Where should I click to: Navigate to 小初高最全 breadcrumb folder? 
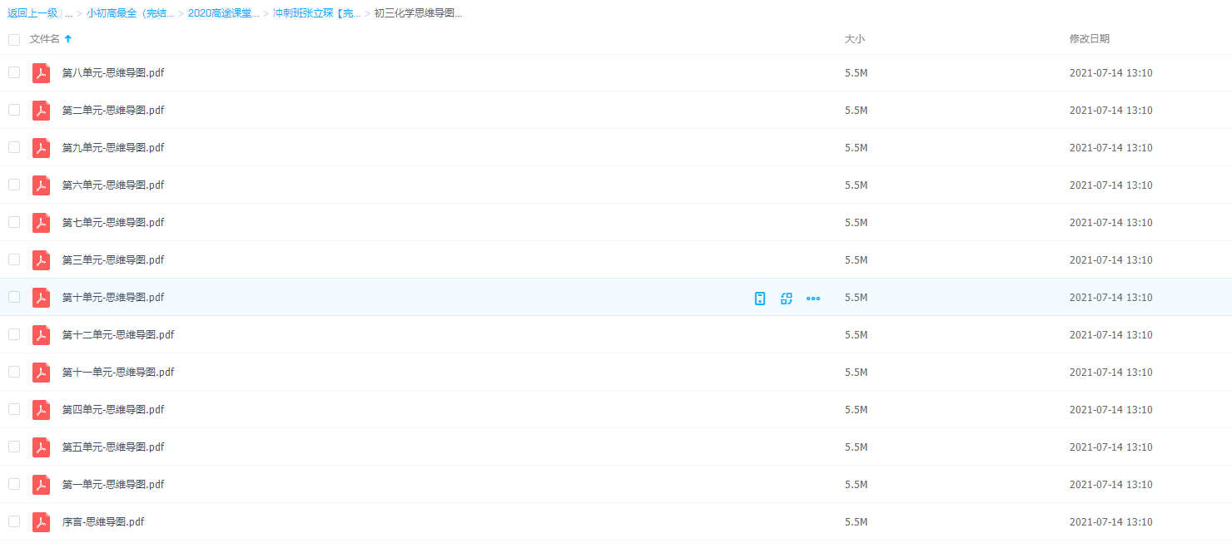coord(130,13)
